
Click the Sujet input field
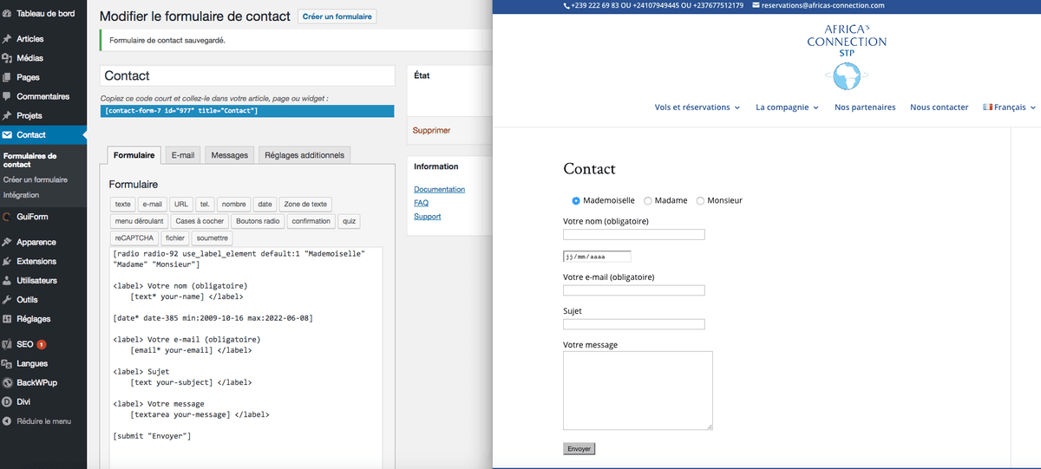point(634,324)
